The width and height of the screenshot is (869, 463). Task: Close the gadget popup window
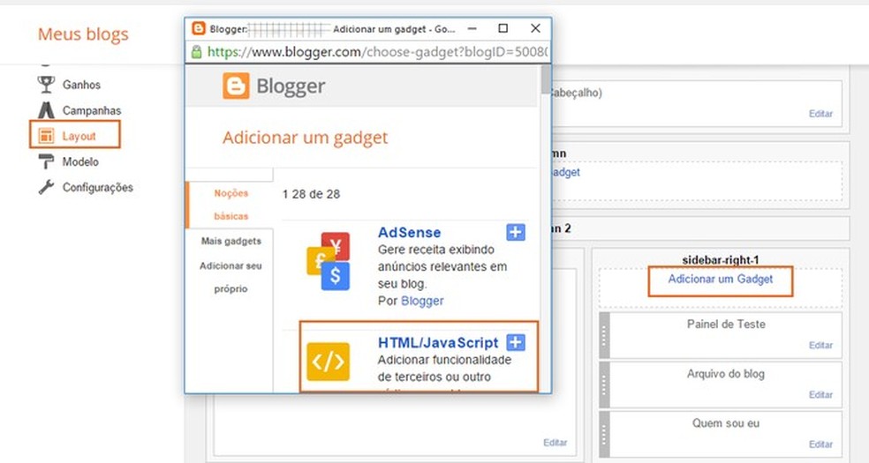pyautogui.click(x=535, y=28)
